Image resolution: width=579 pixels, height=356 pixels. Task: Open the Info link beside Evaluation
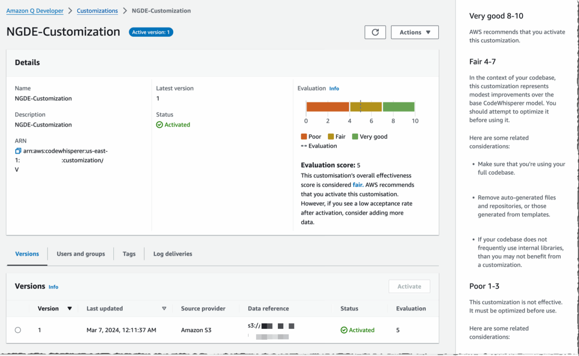tap(334, 88)
